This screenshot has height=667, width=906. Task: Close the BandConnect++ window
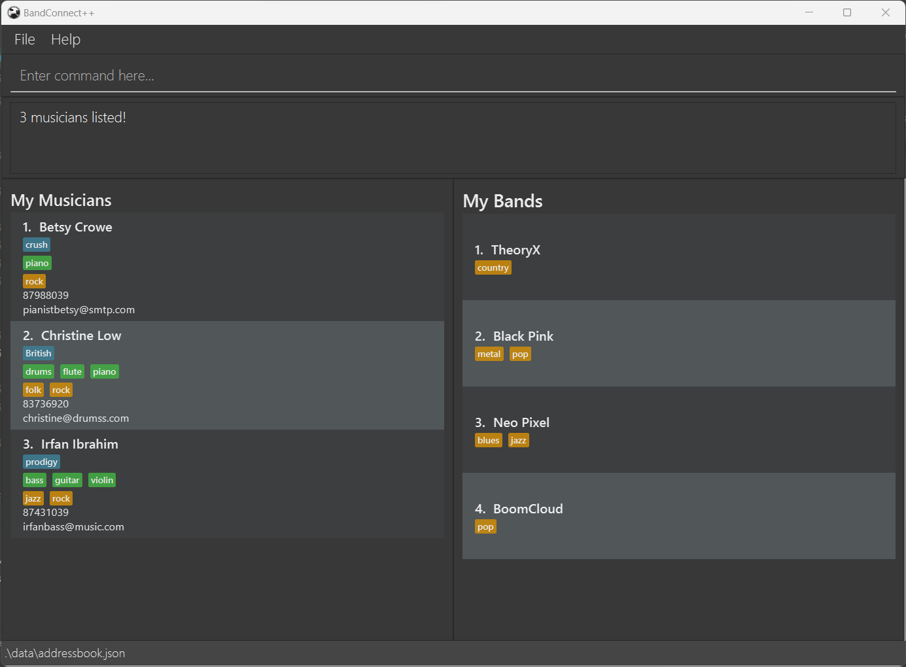pos(886,12)
